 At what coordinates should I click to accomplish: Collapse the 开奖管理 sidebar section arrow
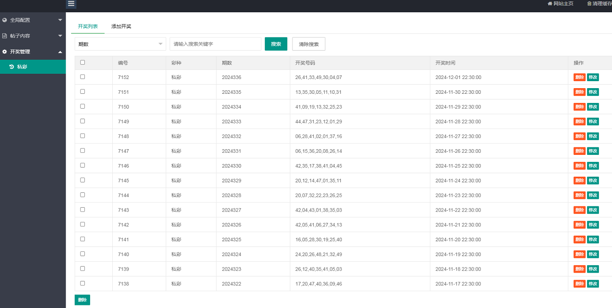60,51
